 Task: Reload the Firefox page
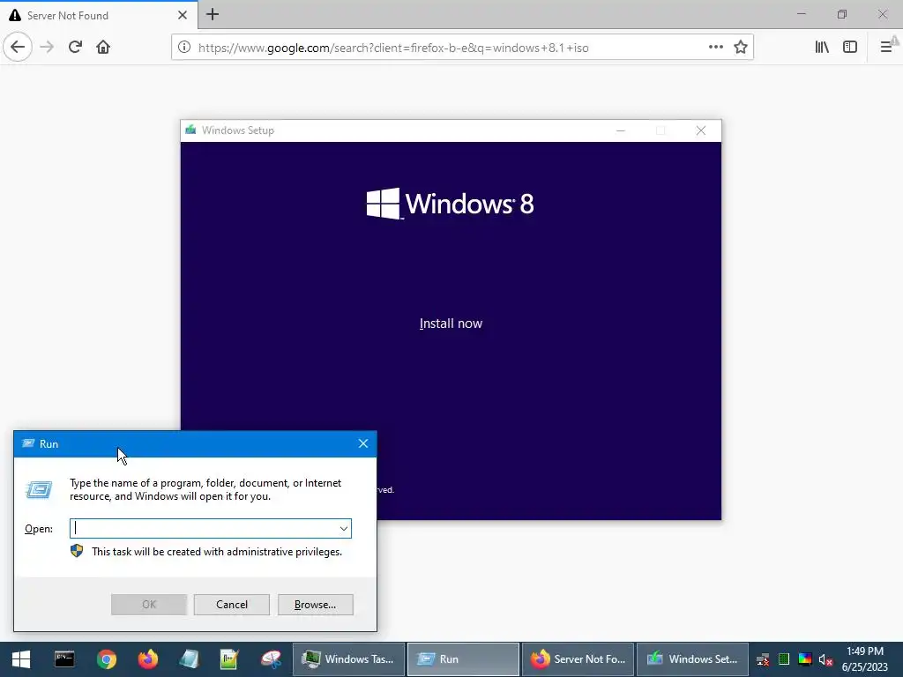(x=75, y=47)
